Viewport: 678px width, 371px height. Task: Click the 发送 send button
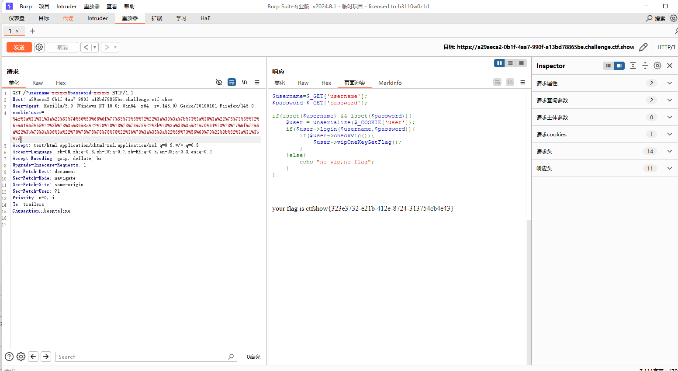tap(19, 47)
